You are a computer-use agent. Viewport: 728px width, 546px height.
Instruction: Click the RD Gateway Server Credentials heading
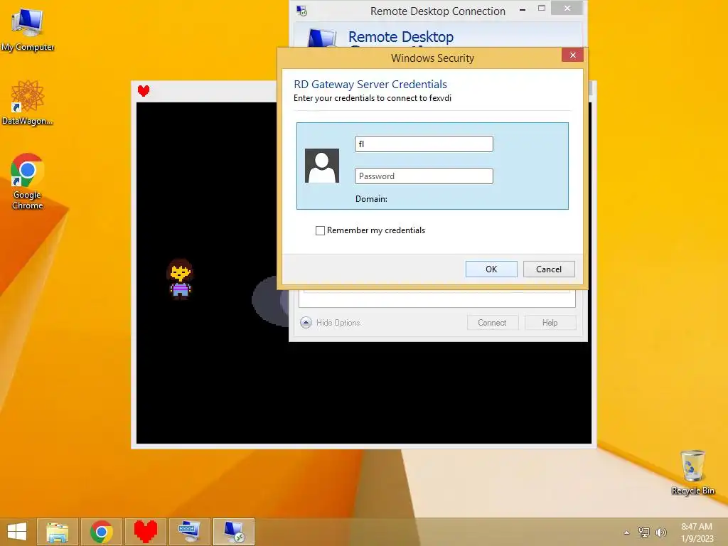(370, 85)
